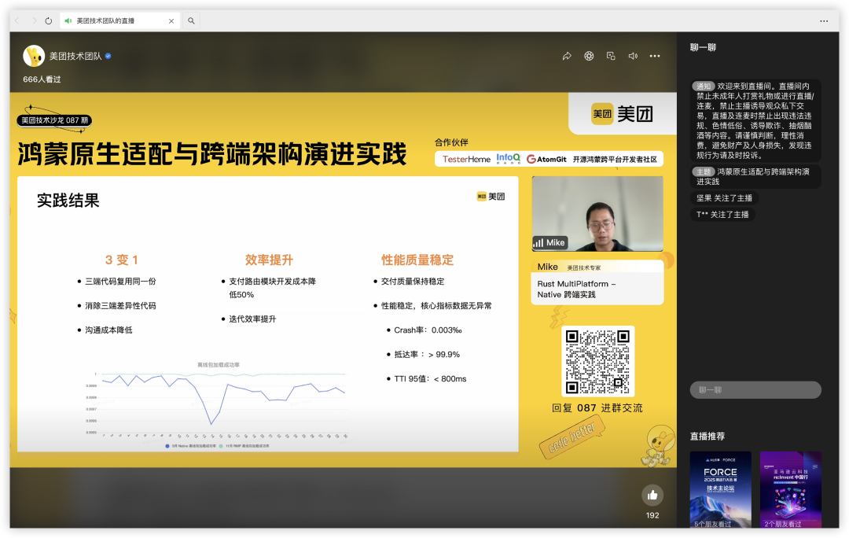This screenshot has width=849, height=538.
Task: Click the magnifier search icon
Action: [191, 21]
